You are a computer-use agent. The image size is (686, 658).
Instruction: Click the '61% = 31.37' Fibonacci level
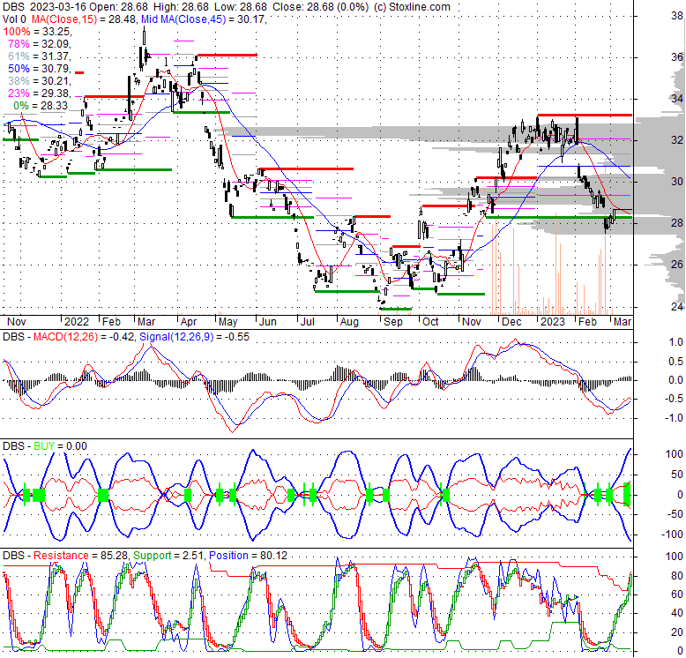(40, 56)
